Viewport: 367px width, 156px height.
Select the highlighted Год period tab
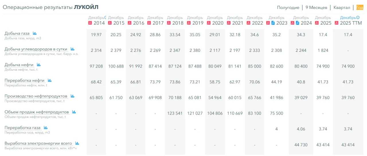click(x=360, y=7)
